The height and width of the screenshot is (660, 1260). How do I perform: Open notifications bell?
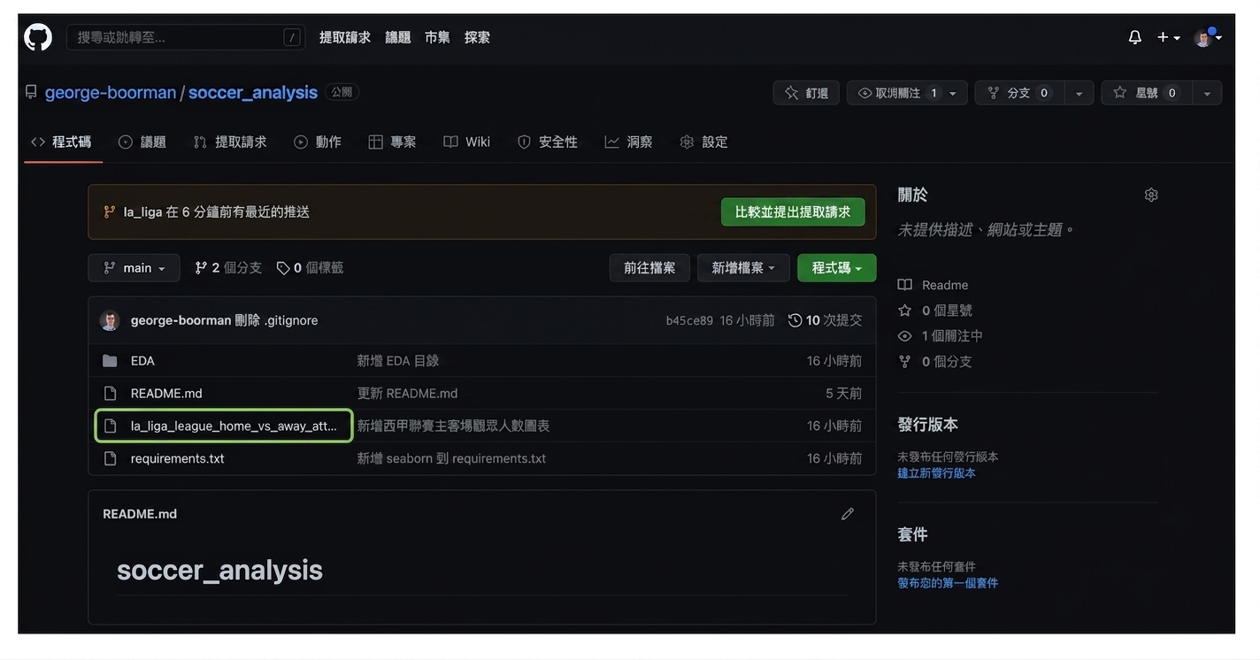point(1134,37)
